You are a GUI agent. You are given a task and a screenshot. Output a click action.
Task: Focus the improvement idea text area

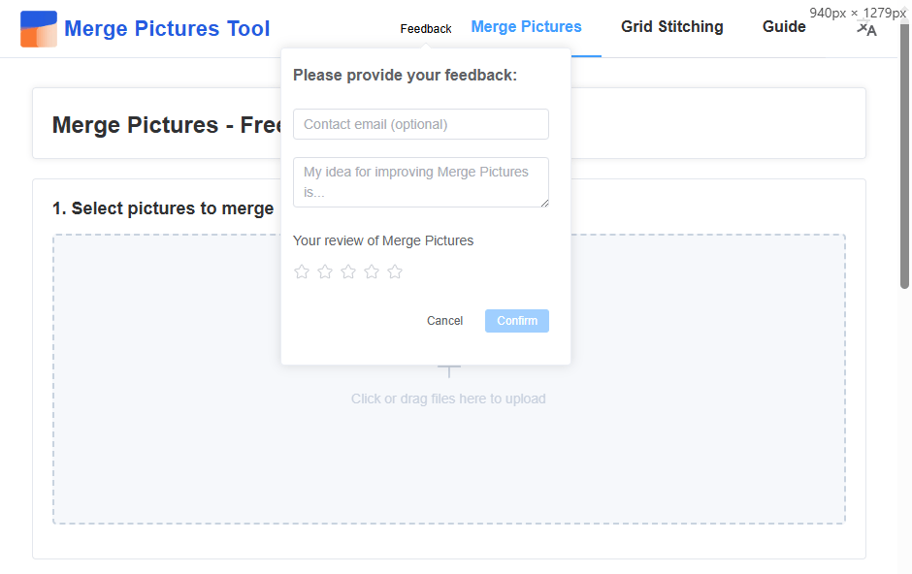tap(420, 182)
